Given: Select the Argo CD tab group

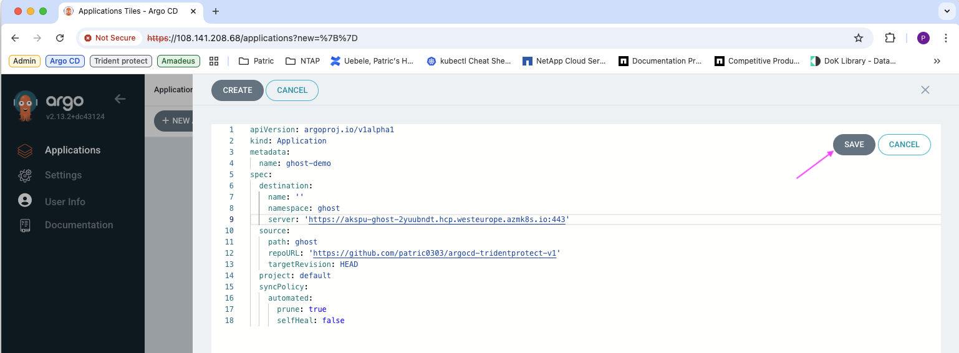Looking at the screenshot, I should click(65, 61).
